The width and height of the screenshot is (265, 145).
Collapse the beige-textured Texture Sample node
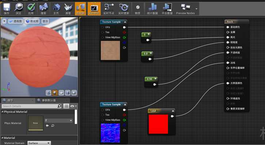click(x=125, y=22)
